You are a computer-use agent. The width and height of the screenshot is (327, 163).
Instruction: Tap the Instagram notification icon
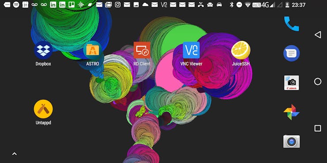pyautogui.click(x=118, y=4)
